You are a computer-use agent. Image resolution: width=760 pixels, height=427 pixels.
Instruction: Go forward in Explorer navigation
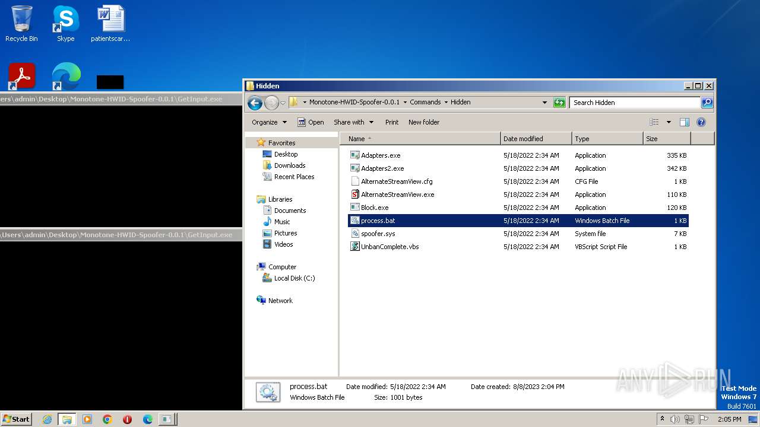(x=271, y=103)
